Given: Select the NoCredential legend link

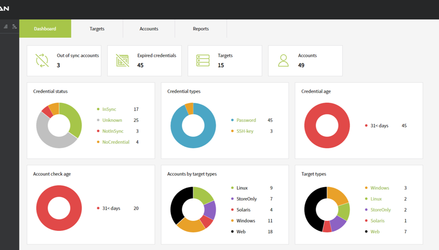Looking at the screenshot, I should [116, 142].
